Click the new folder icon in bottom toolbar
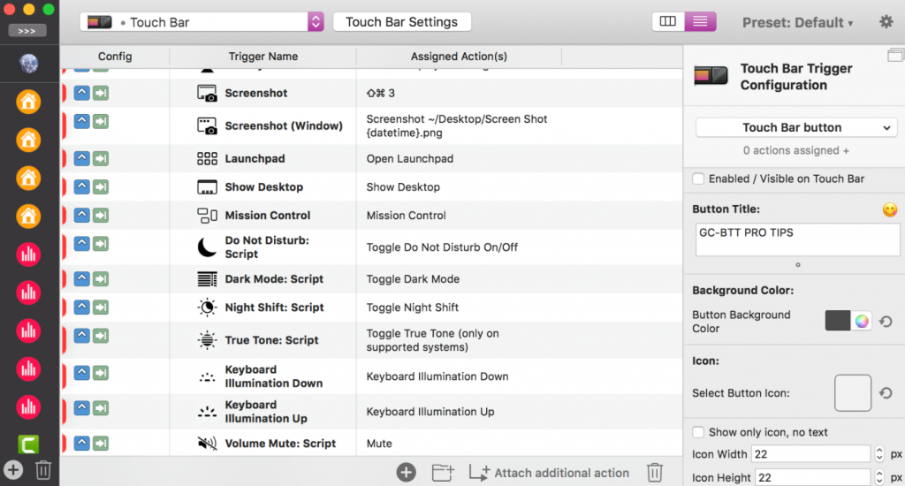The width and height of the screenshot is (905, 486). [443, 472]
